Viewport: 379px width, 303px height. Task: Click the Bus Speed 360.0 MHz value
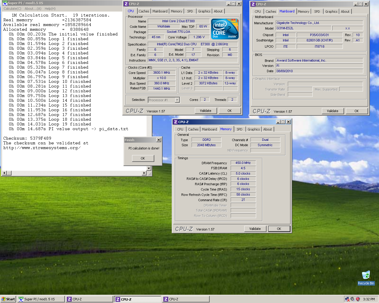point(162,83)
